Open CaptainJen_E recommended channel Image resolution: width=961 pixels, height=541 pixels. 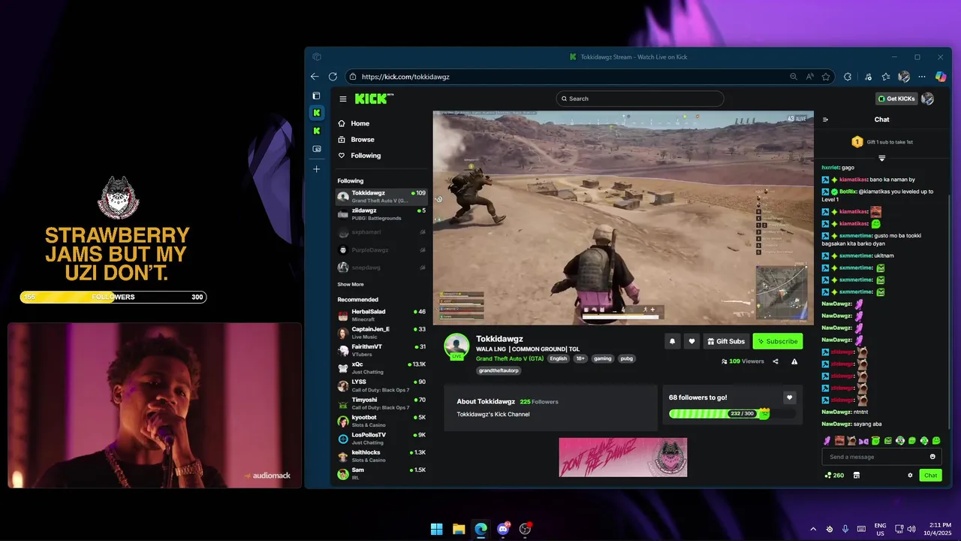click(x=381, y=333)
